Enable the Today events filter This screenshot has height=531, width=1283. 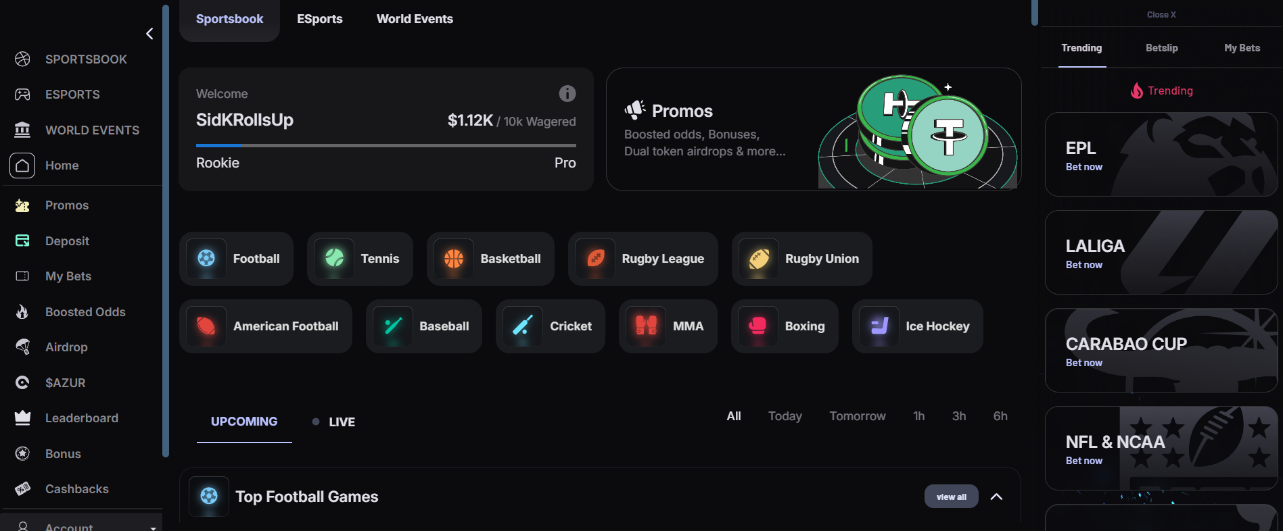(785, 416)
